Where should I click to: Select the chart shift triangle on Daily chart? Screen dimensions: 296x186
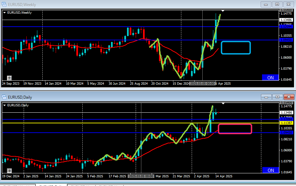tap(223, 104)
